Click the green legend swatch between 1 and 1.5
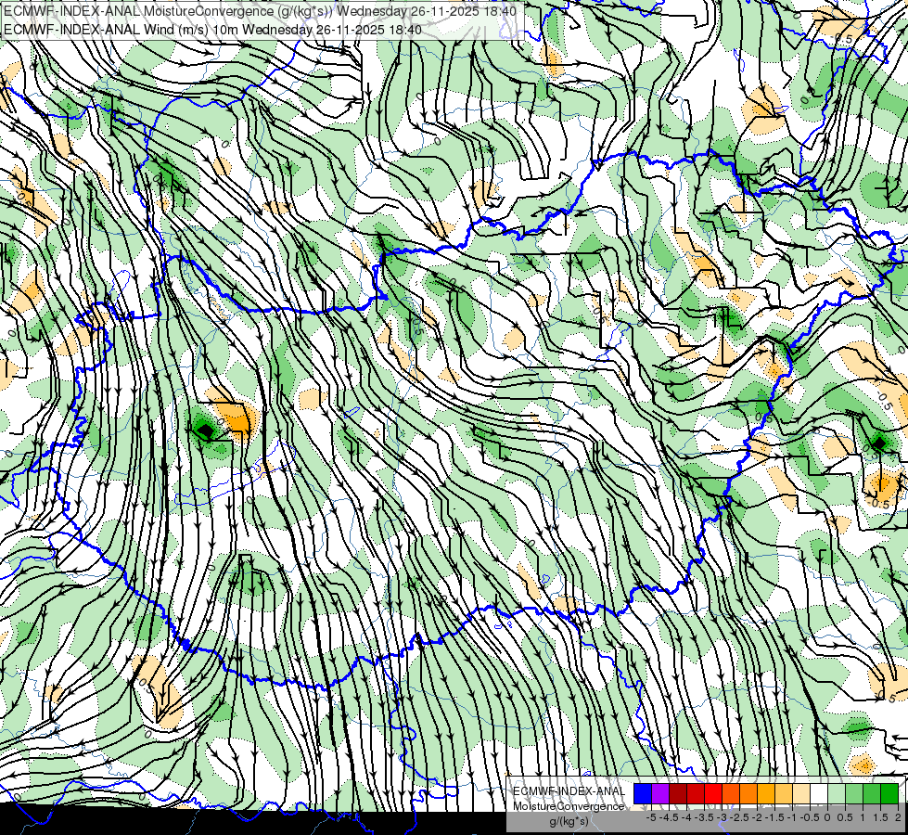This screenshot has height=835, width=908. point(854,793)
